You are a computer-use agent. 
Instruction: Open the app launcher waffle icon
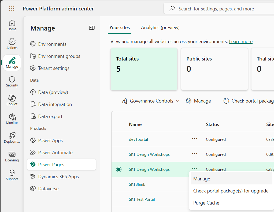[12, 8]
